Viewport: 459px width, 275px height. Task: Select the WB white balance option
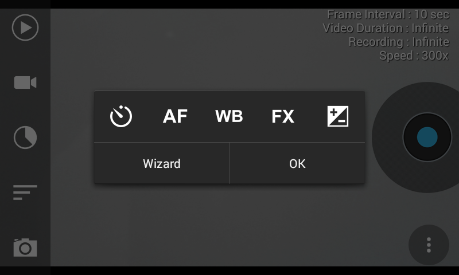[229, 116]
